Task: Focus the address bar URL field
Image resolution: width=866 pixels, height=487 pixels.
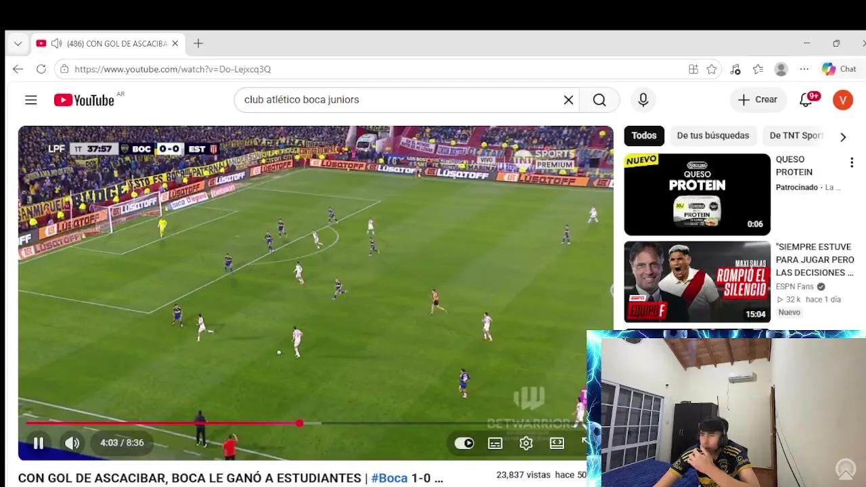Action: pyautogui.click(x=375, y=69)
